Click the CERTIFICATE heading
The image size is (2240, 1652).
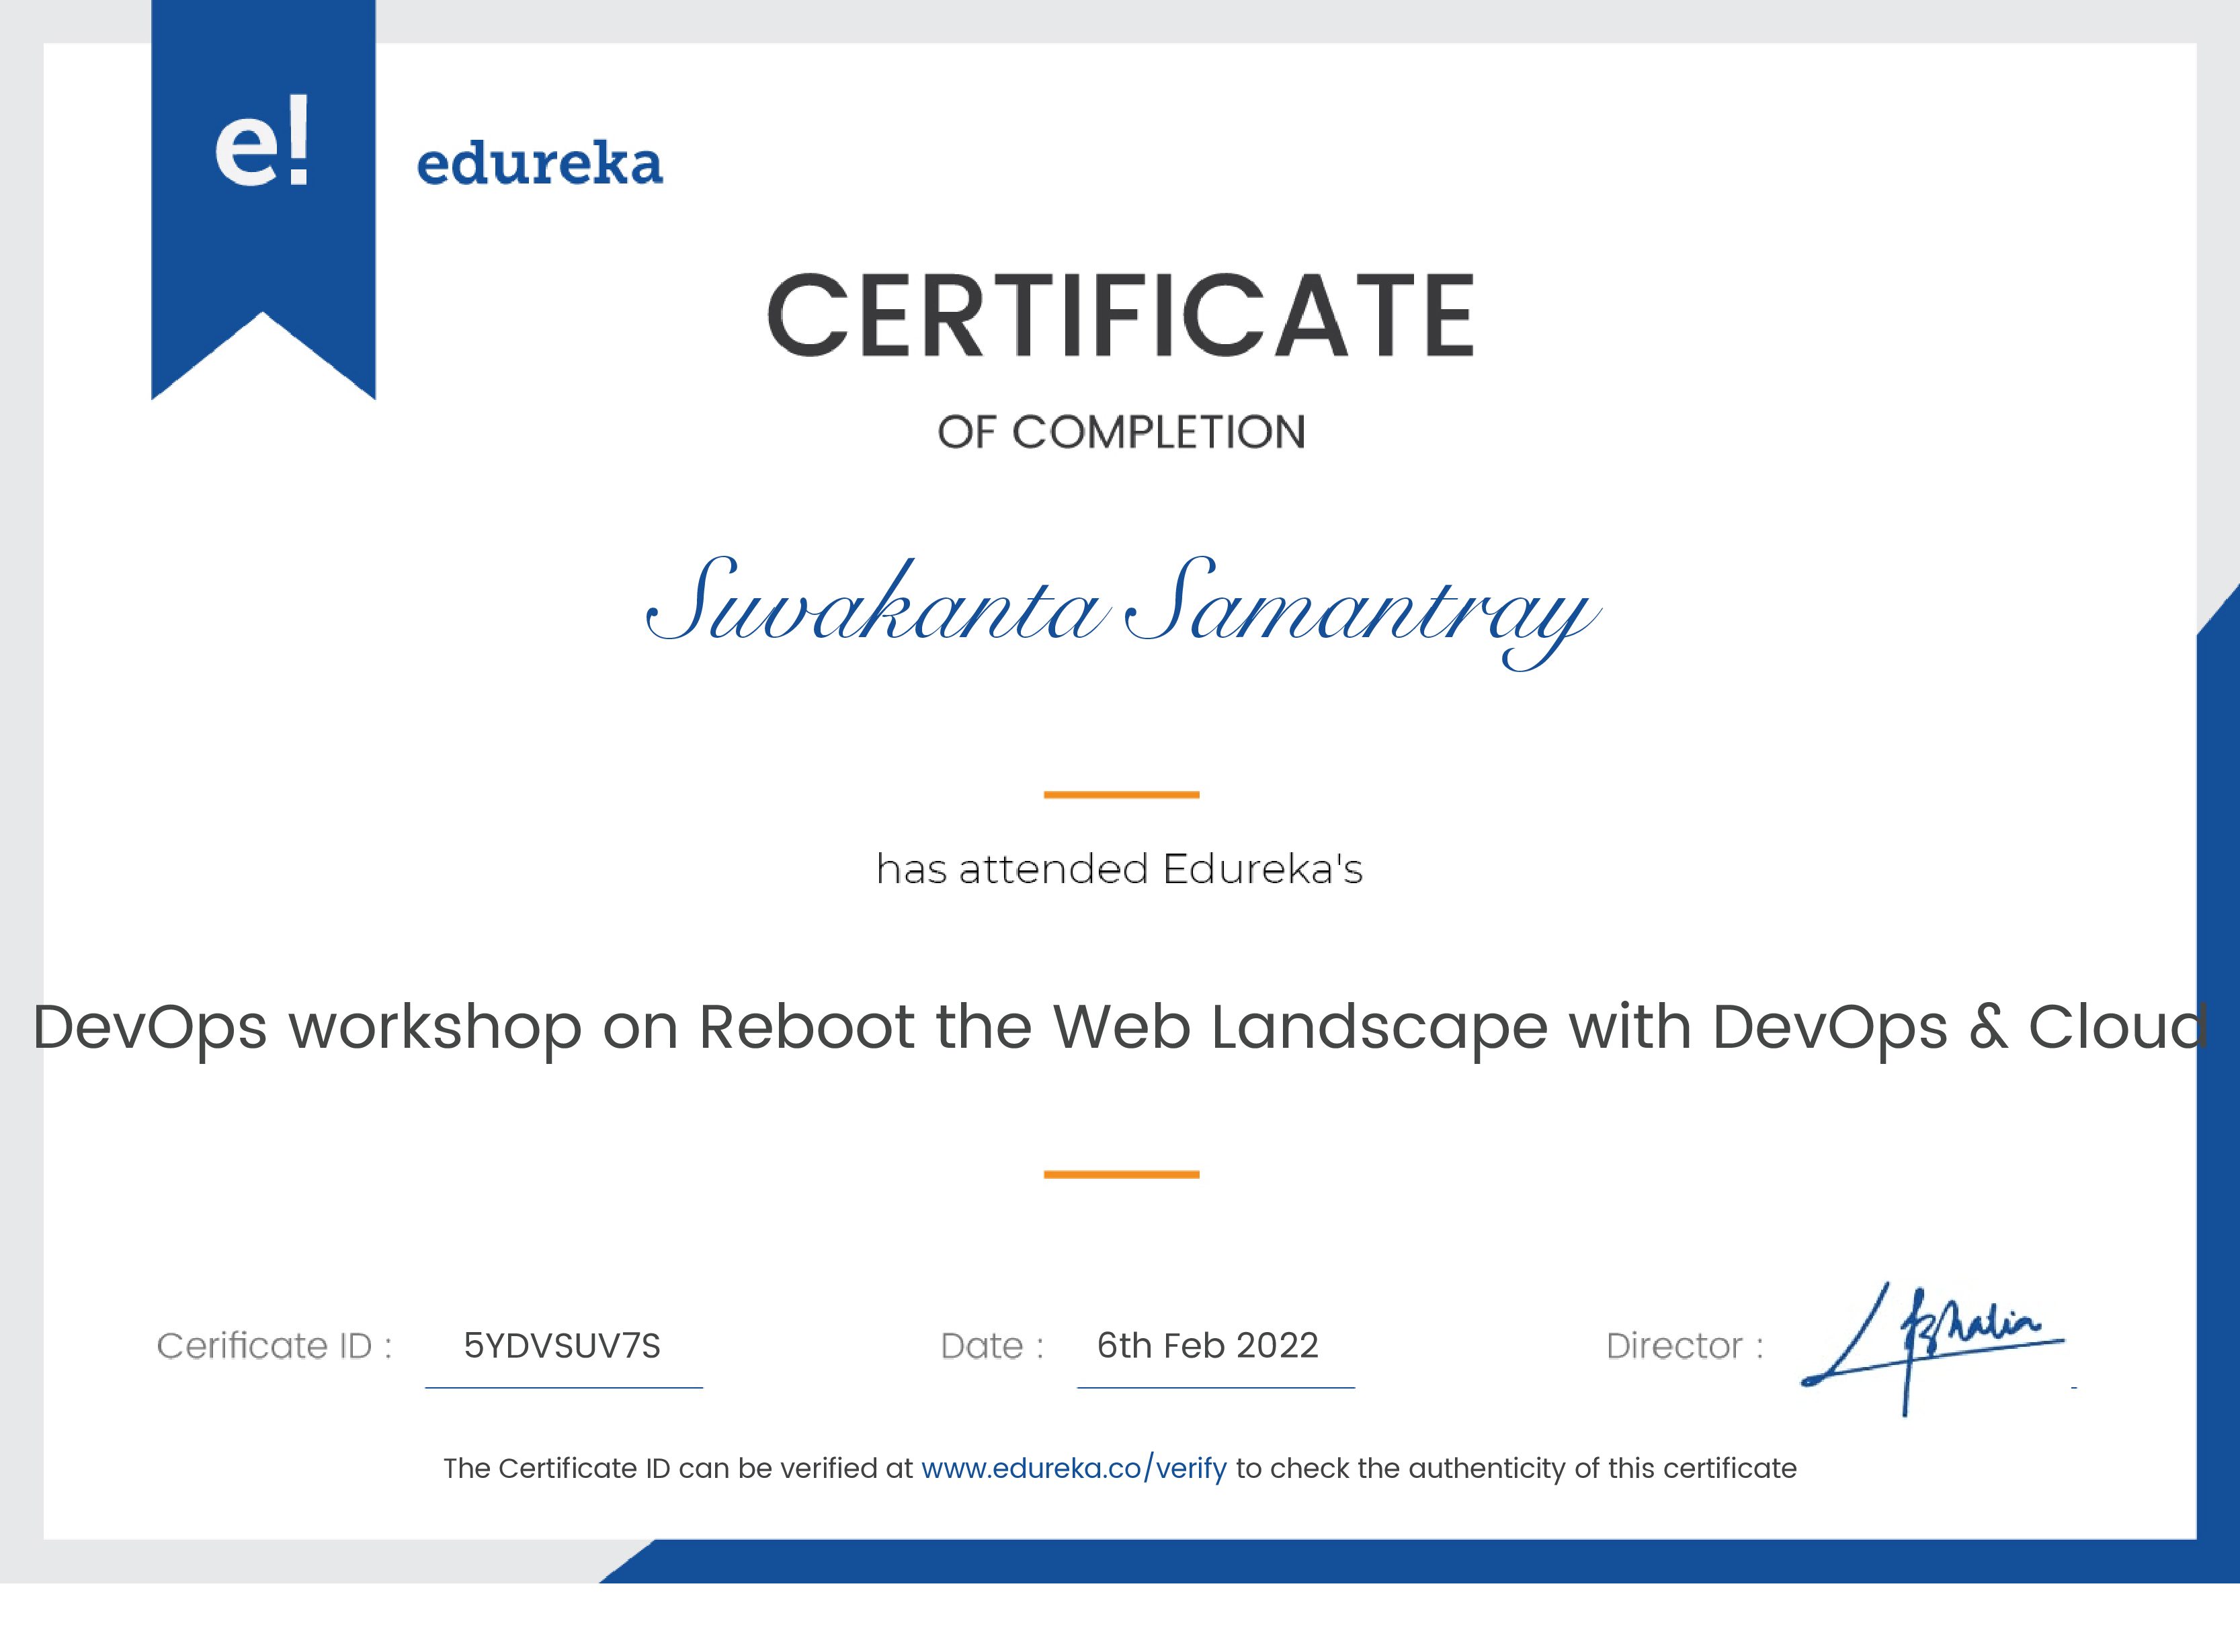coord(1120,314)
